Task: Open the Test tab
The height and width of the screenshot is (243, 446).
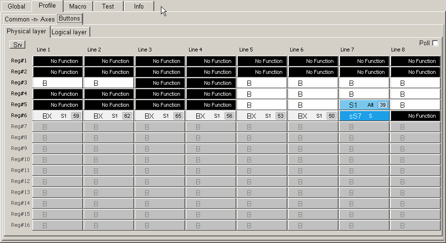Action: point(108,7)
